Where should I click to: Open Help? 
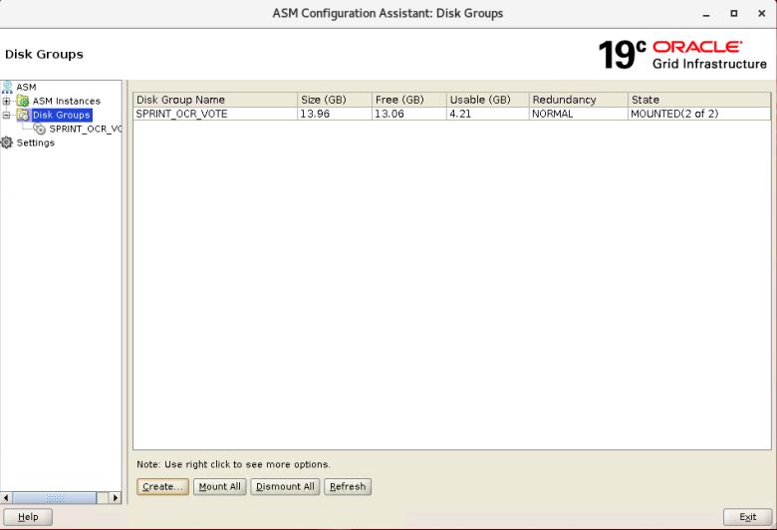click(x=28, y=517)
